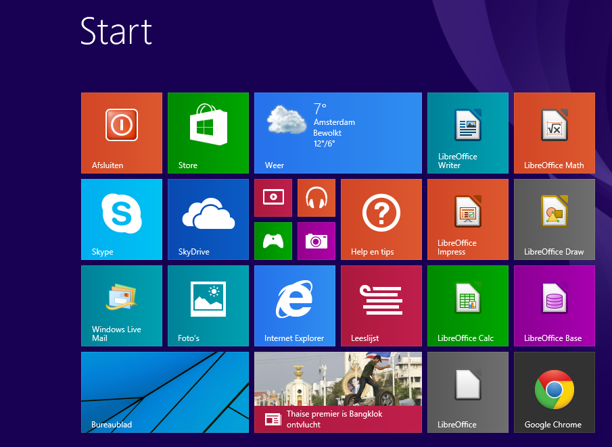The height and width of the screenshot is (447, 612).
Task: Launch LibreOffice Base tile
Action: [x=555, y=306]
